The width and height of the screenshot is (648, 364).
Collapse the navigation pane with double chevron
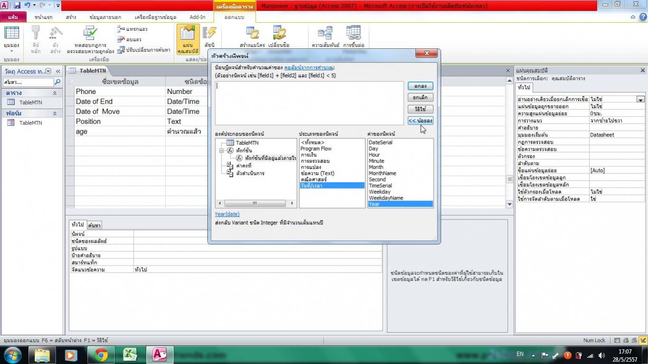pos(58,71)
